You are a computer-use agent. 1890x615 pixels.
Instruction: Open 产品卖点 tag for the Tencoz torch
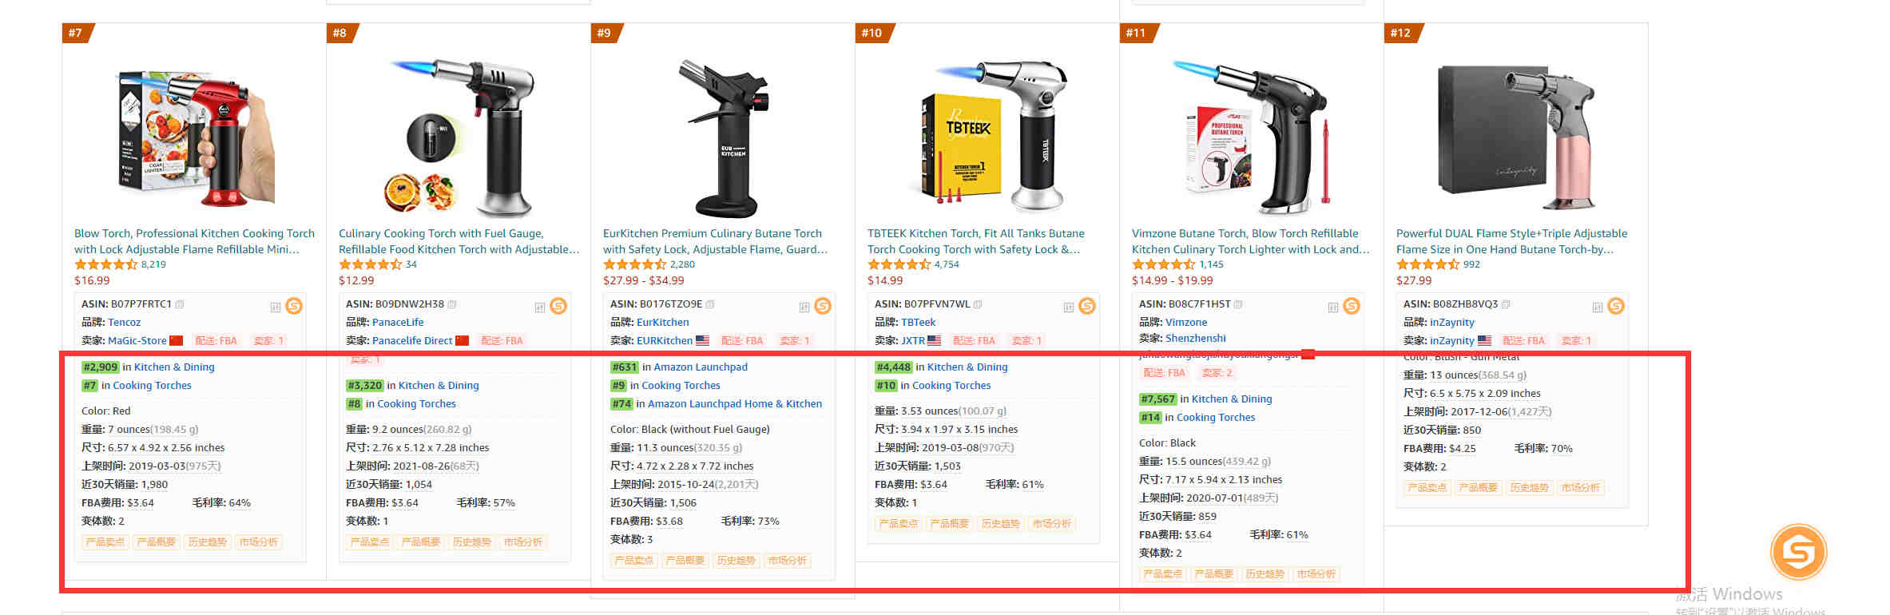coord(105,542)
